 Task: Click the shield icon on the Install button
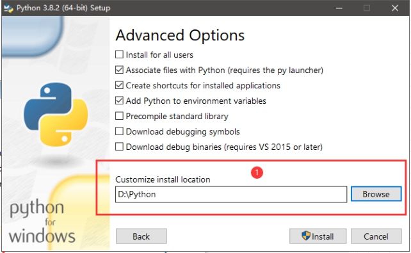coord(305,236)
